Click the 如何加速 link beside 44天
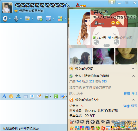 [x=125, y=38]
